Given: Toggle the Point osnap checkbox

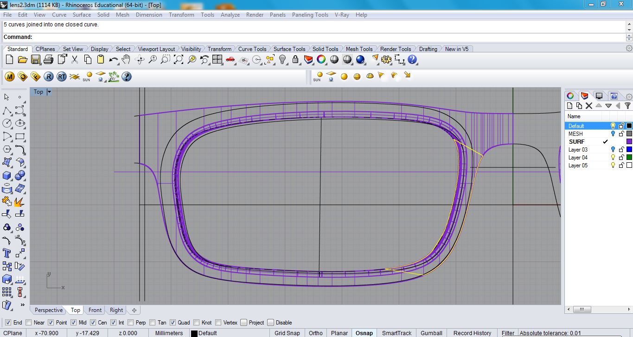Looking at the screenshot, I should click(51, 323).
